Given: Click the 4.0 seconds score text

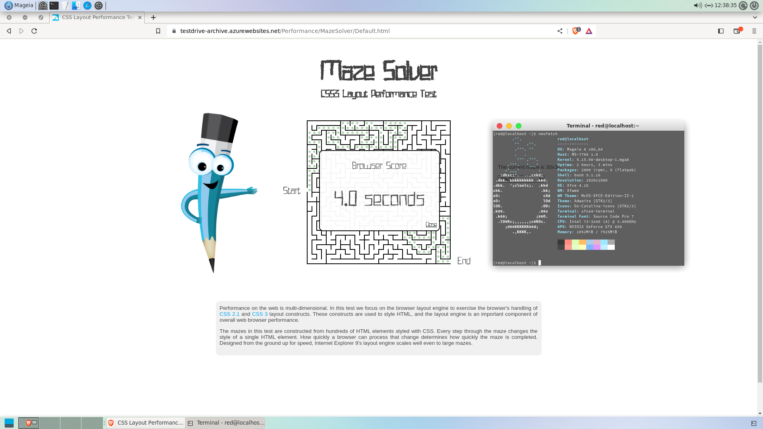Looking at the screenshot, I should (x=379, y=199).
